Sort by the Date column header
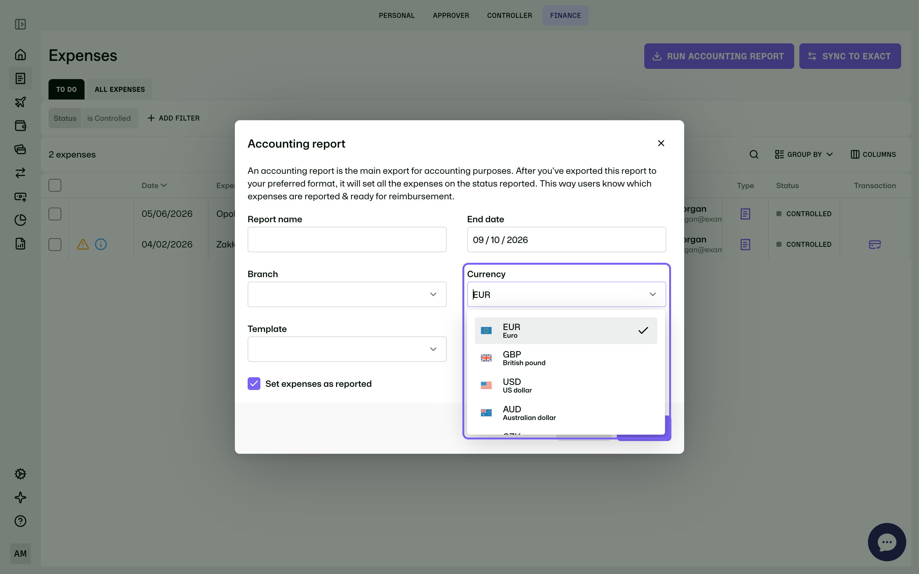Image resolution: width=919 pixels, height=574 pixels. tap(154, 186)
